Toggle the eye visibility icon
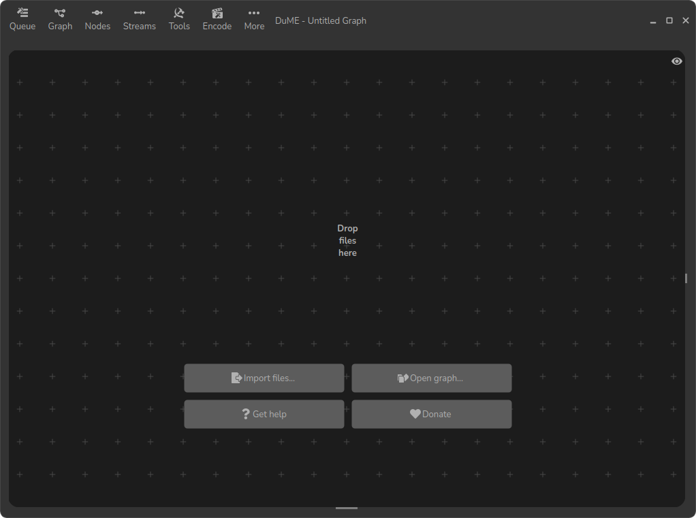 [x=676, y=61]
